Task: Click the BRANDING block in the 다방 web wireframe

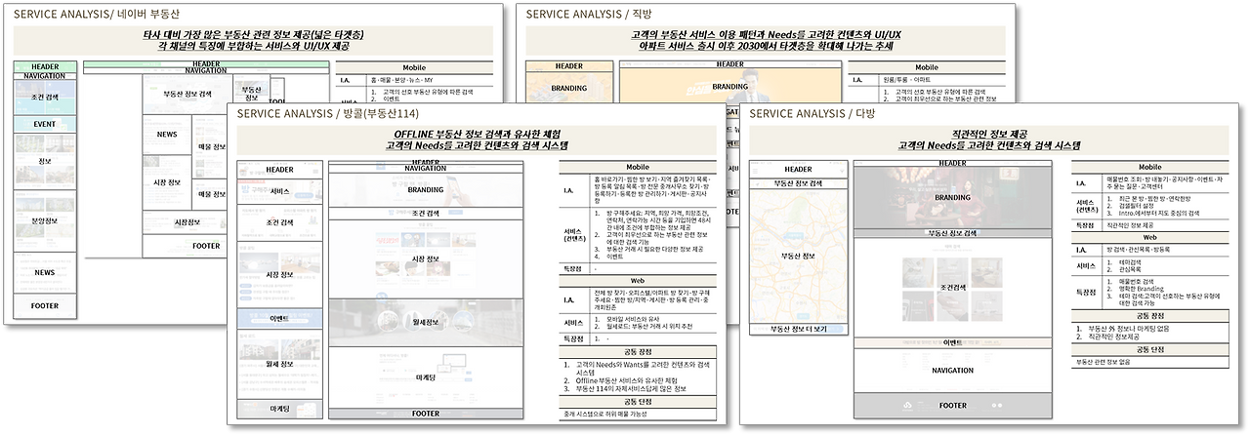Action: tap(952, 196)
